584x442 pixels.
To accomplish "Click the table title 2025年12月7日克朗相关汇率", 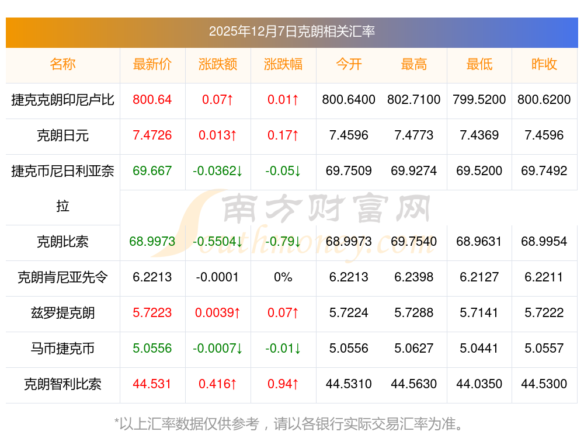I will pos(291,32).
